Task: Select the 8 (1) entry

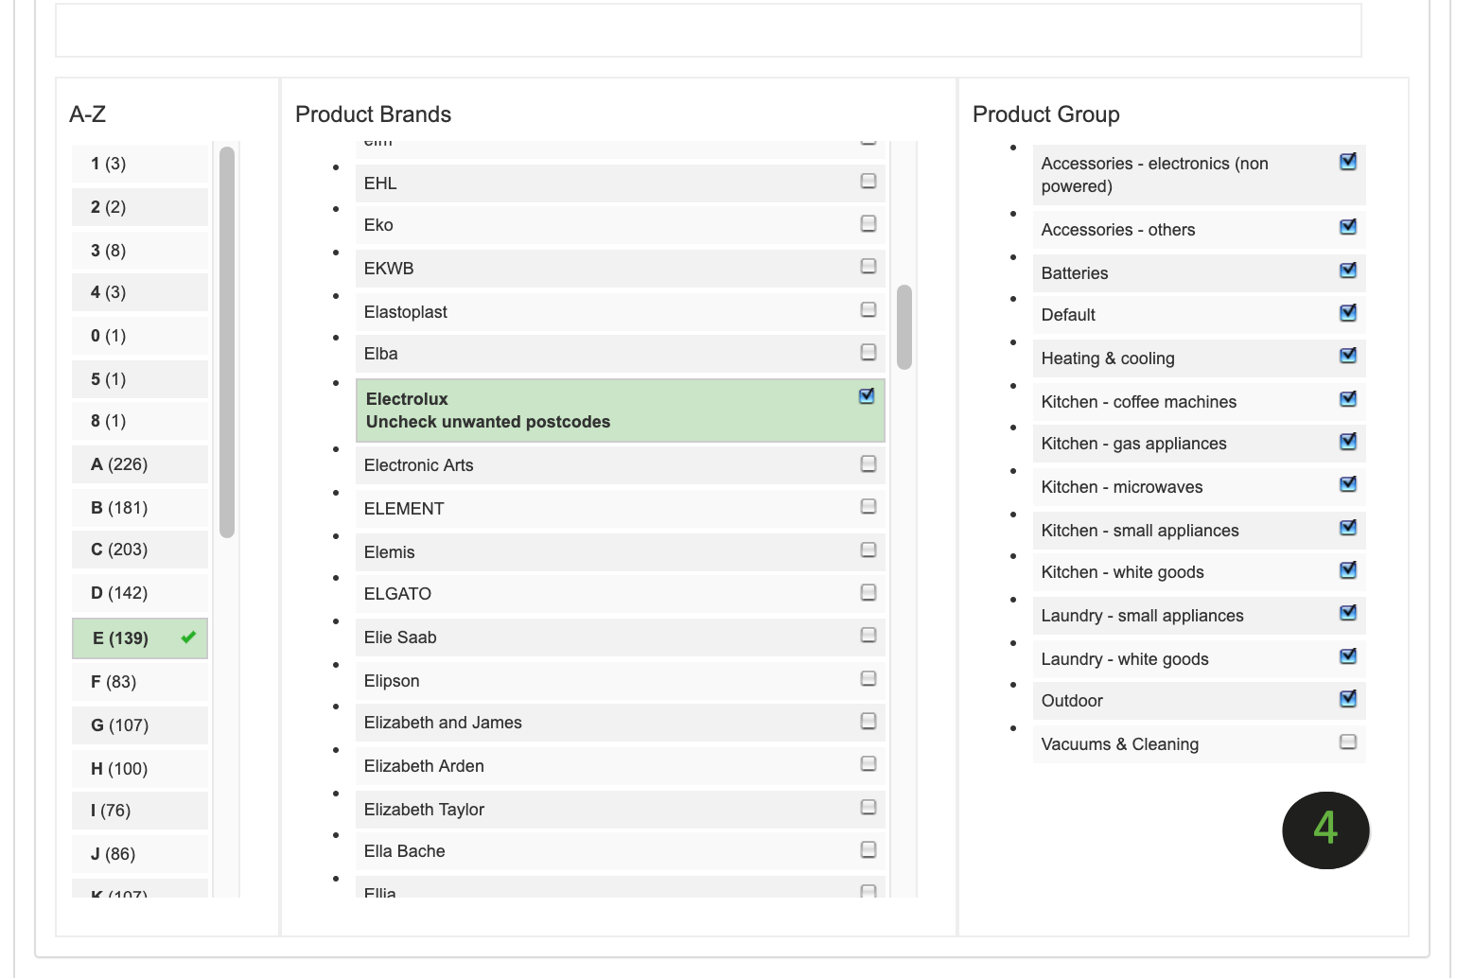Action: click(140, 421)
